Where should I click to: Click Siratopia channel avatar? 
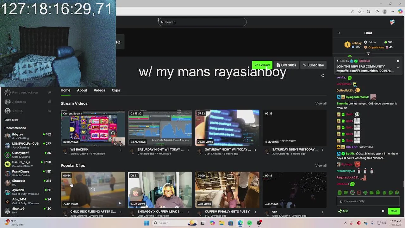pyautogui.click(x=8, y=182)
